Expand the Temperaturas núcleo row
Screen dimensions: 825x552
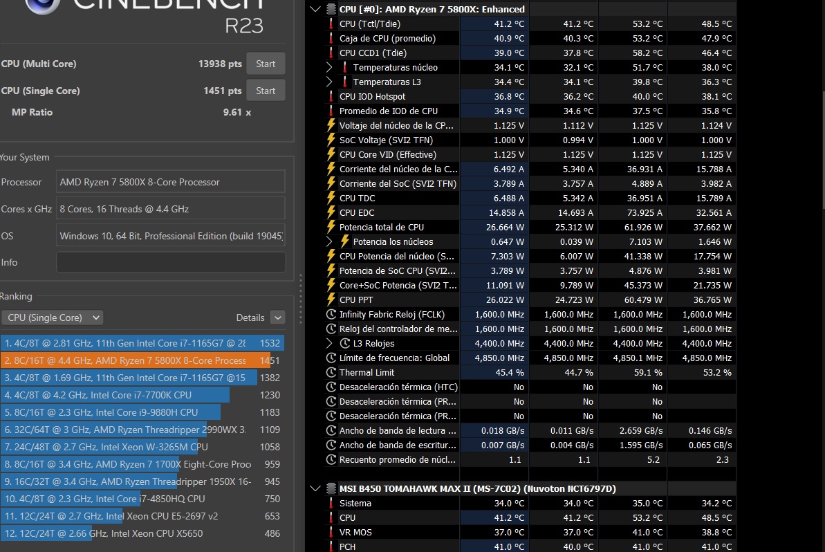point(329,67)
